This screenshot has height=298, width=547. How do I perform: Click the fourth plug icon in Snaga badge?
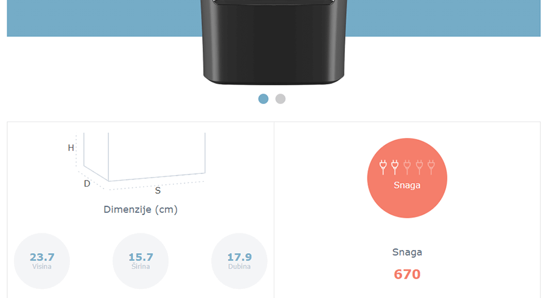tap(419, 167)
